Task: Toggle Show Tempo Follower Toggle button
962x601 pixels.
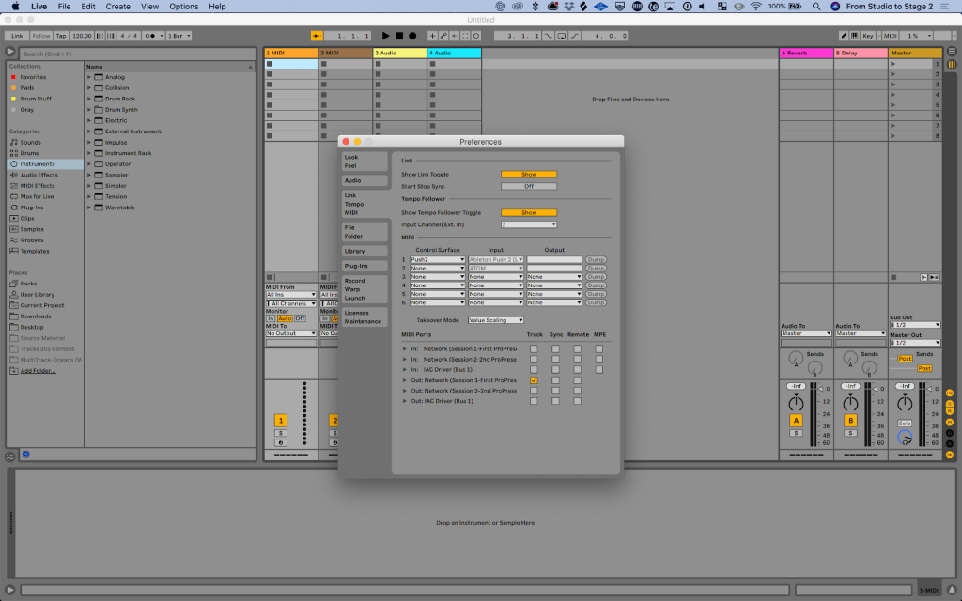Action: tap(529, 213)
